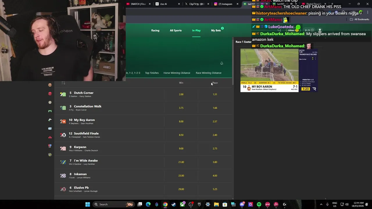Click I'm Wide Awake's jockey silk icon
372x209 pixels.
63,162
